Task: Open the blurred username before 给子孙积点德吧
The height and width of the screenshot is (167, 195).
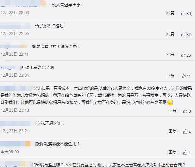Action: tap(15, 26)
